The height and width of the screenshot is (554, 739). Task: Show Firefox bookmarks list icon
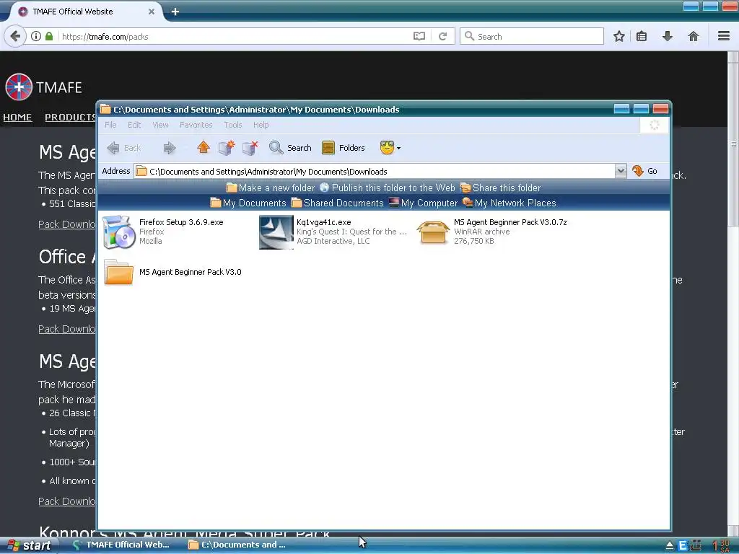tap(642, 36)
